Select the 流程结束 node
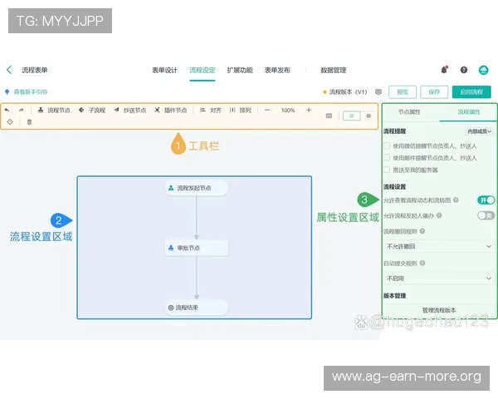 (196, 308)
